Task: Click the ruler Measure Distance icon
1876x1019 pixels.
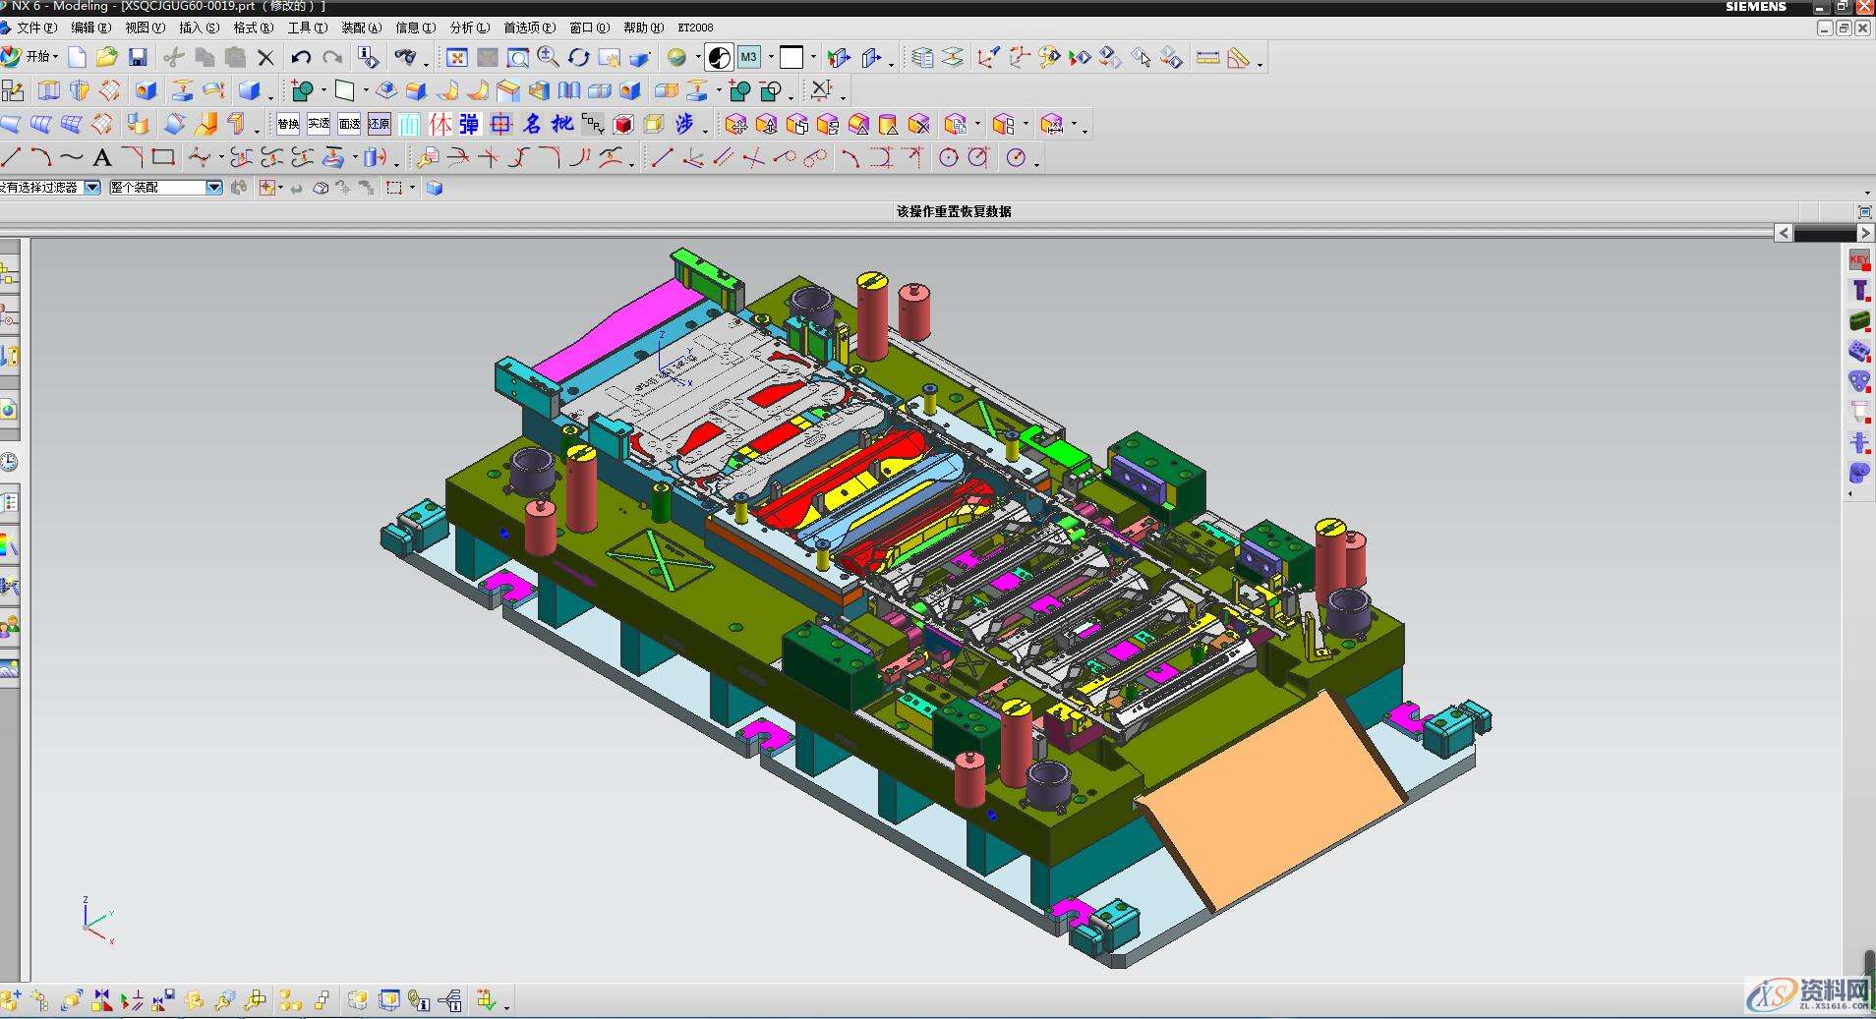Action: tap(1207, 58)
